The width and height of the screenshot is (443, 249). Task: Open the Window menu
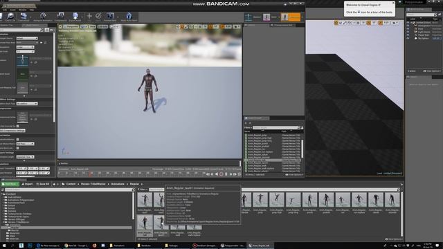pyautogui.click(x=23, y=10)
